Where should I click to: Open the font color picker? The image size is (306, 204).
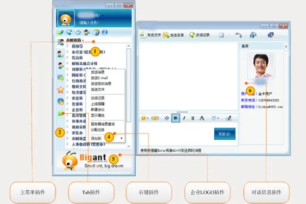click(202, 118)
